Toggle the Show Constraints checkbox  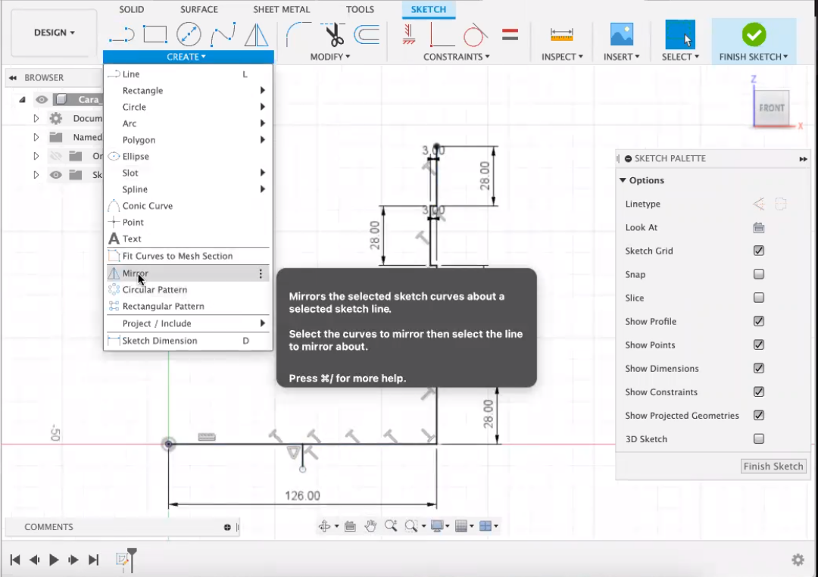(x=758, y=391)
